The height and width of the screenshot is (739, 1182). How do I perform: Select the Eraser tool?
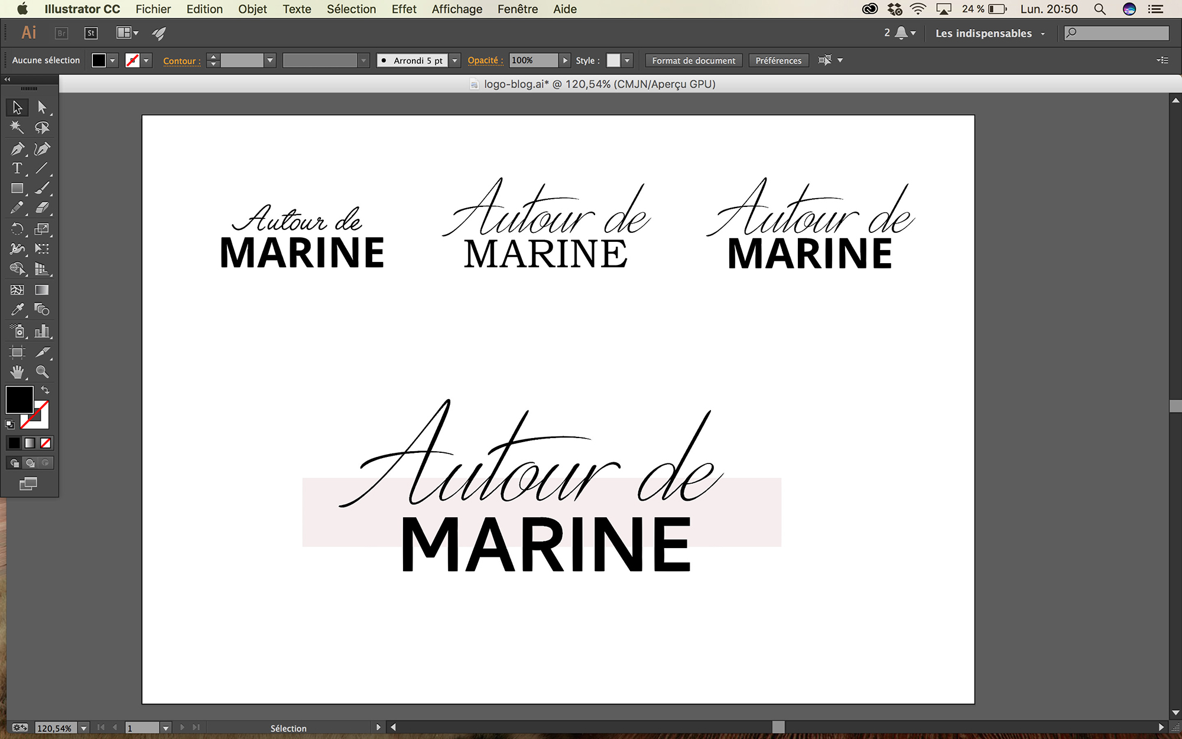tap(42, 208)
